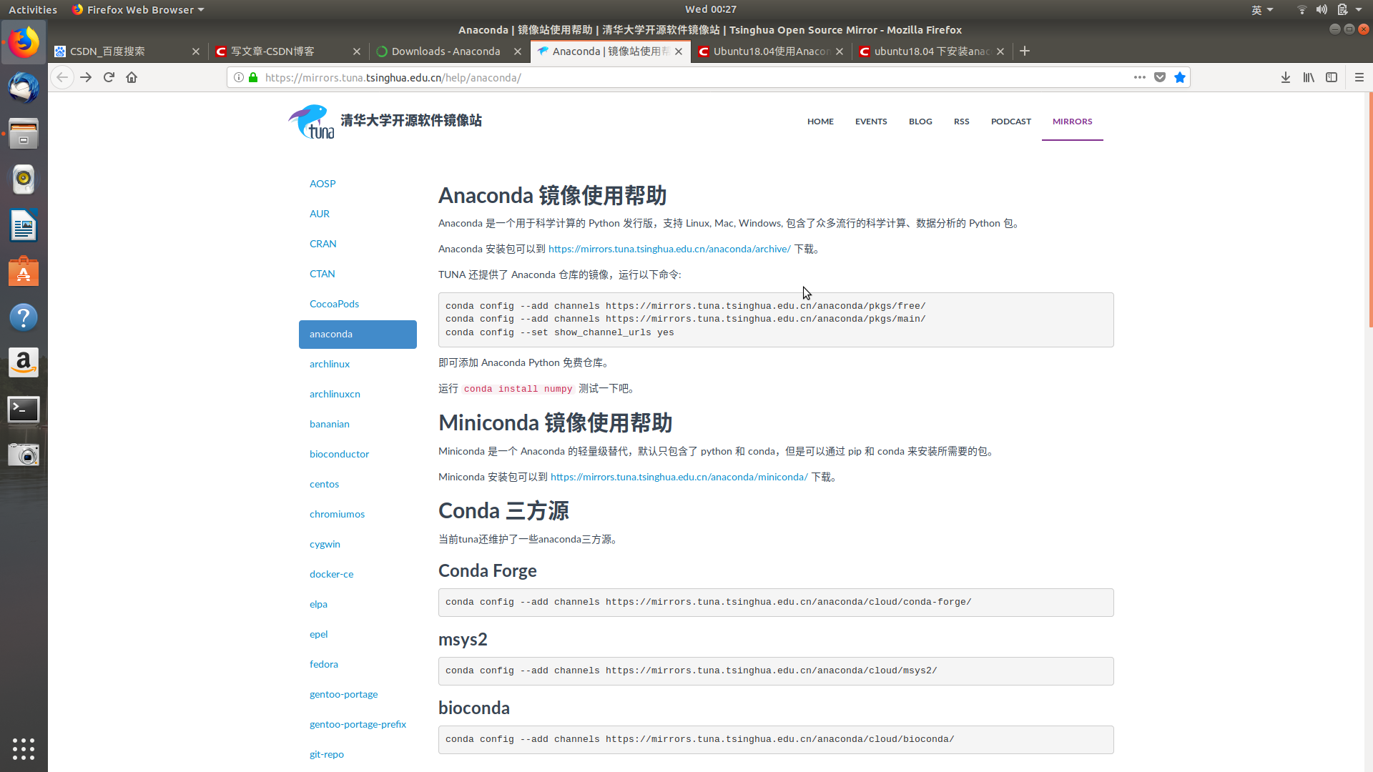Image resolution: width=1373 pixels, height=772 pixels.
Task: Expand the docker-ce sidebar item
Action: 331,573
